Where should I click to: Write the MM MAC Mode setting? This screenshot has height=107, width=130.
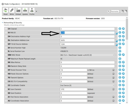point(123,55)
